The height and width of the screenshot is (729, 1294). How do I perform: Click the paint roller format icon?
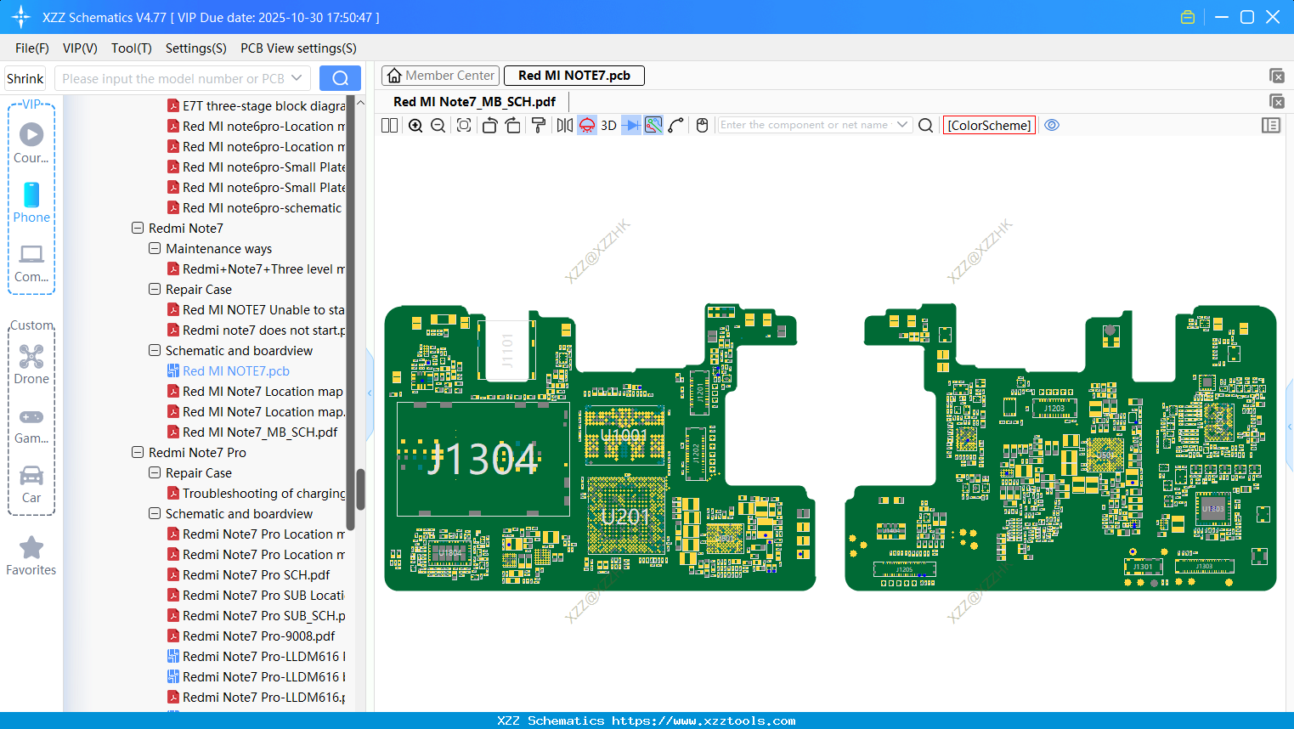[538, 126]
